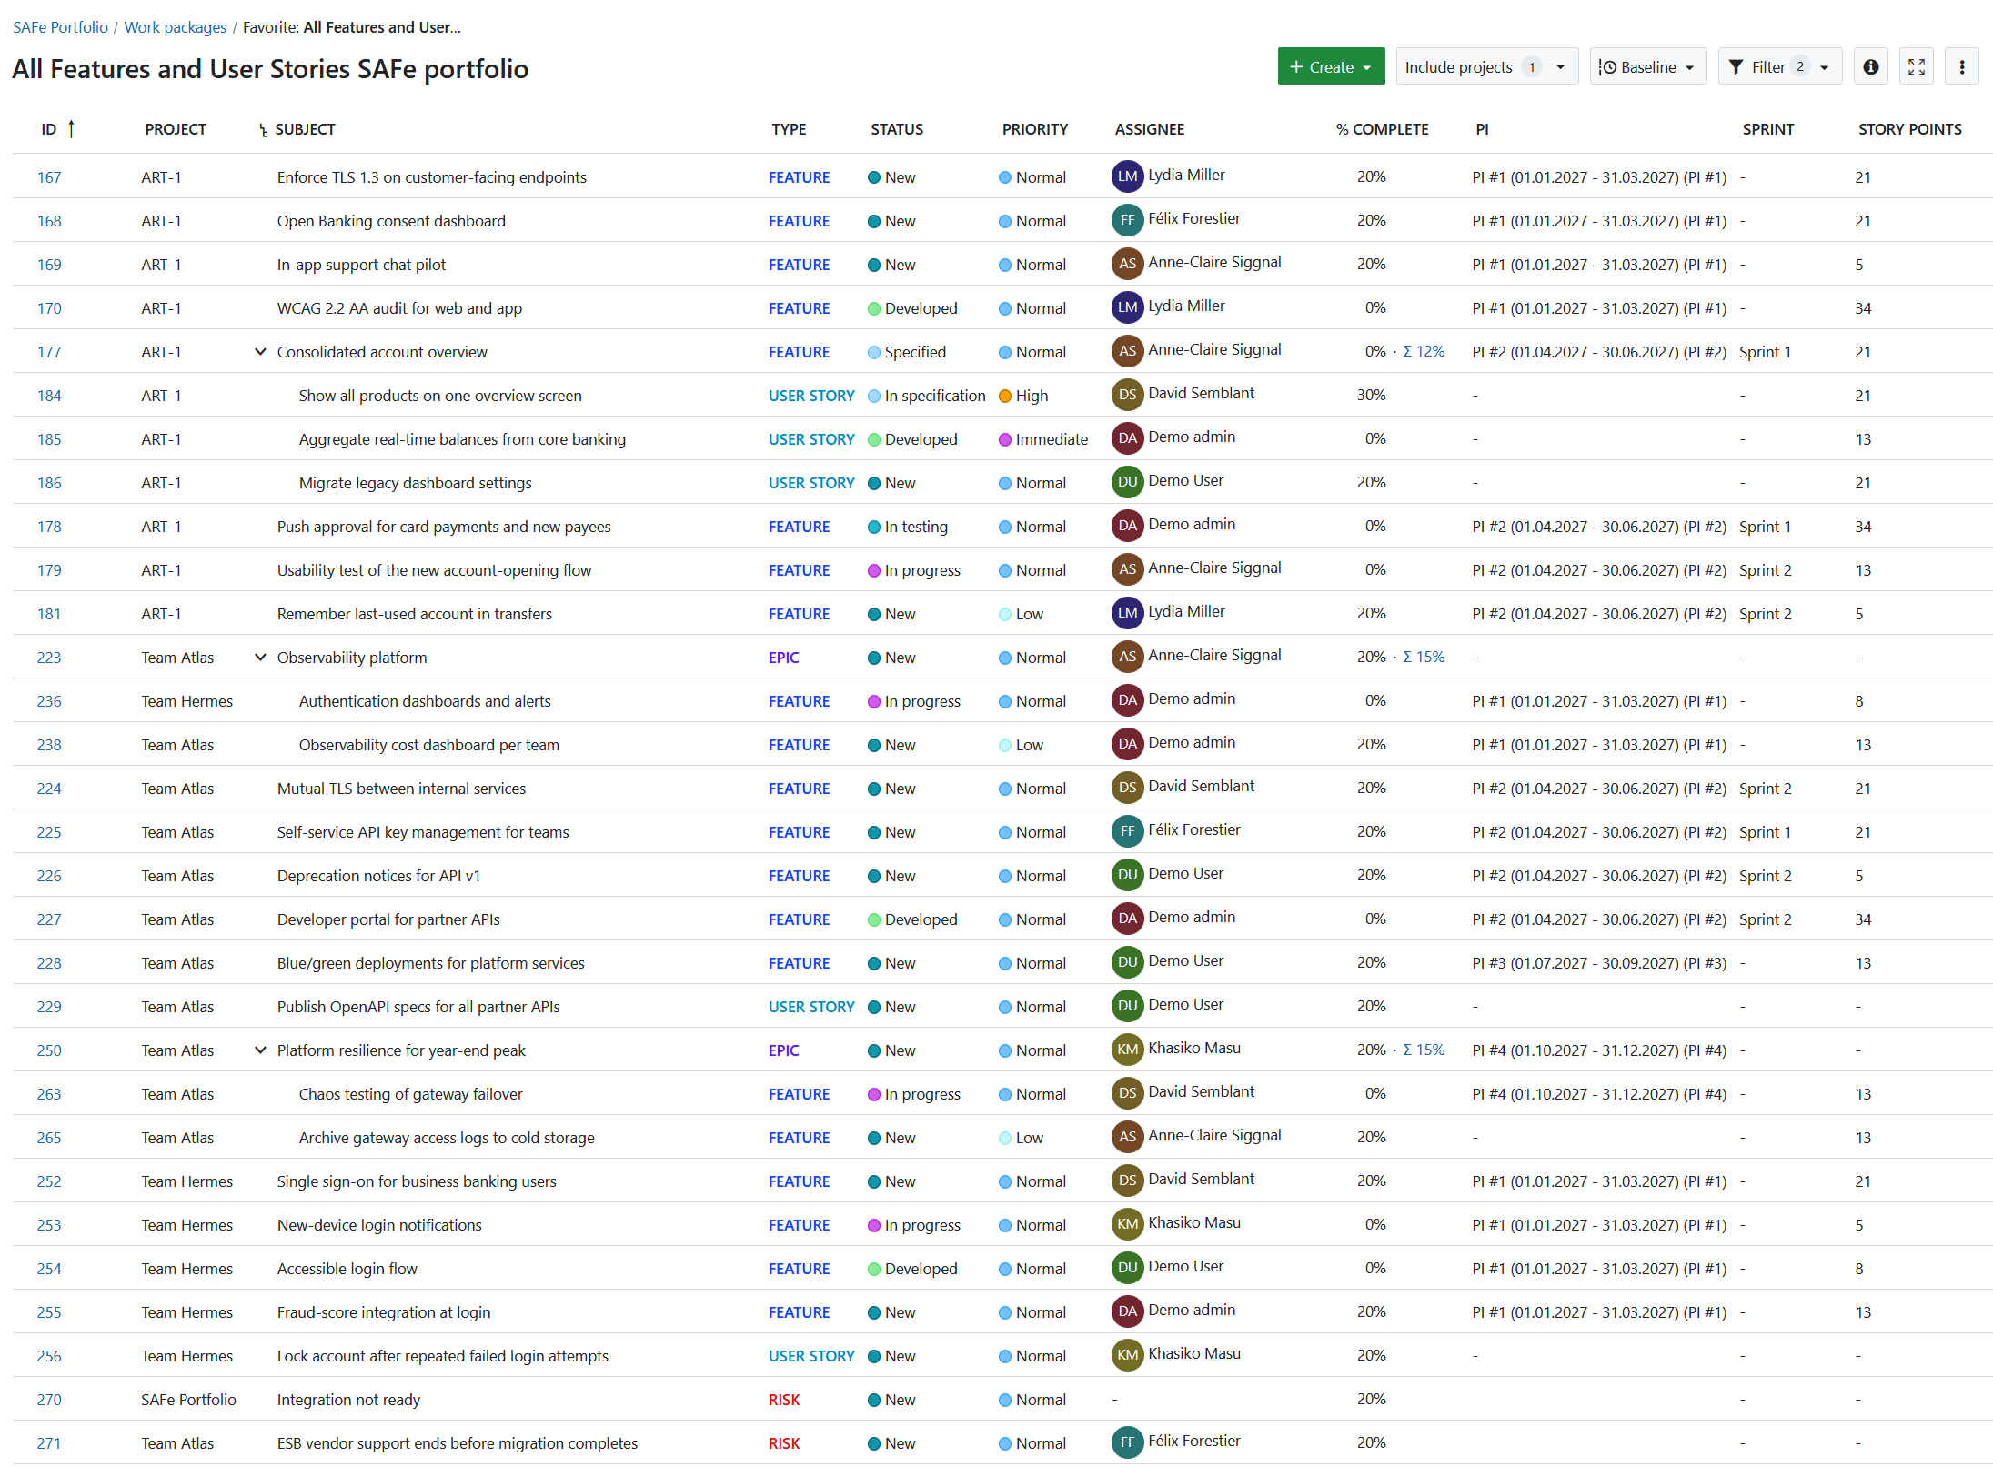Click Demo User avatar in row 186
The width and height of the screenshot is (1993, 1467).
(1127, 482)
